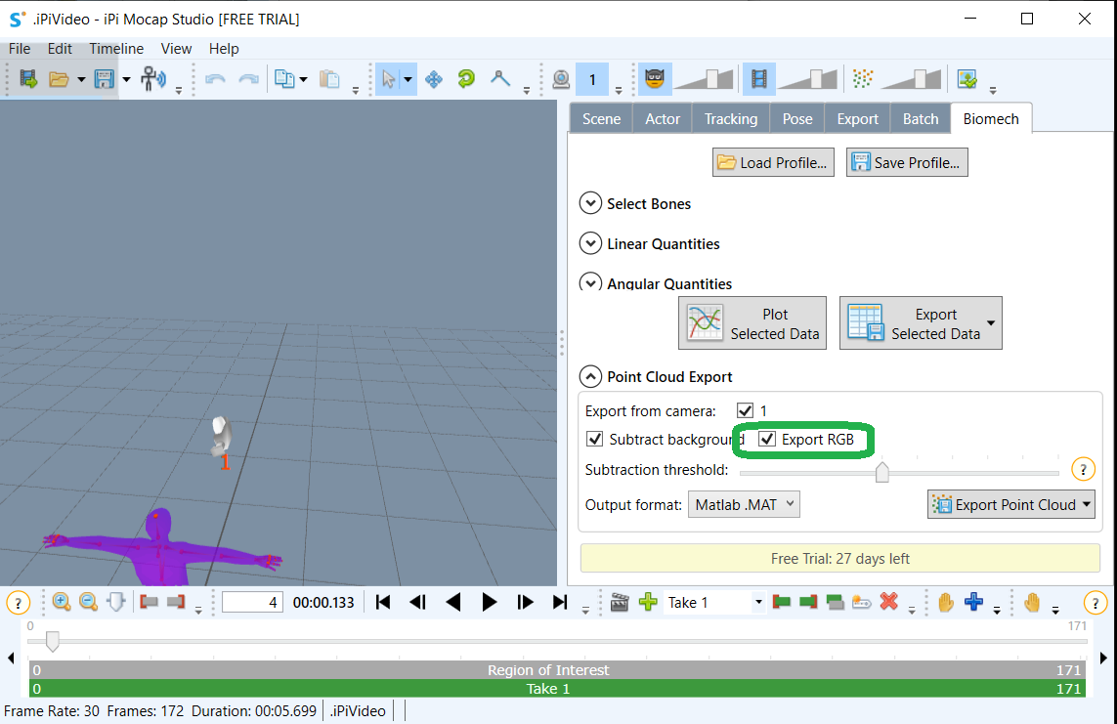Copy pose using the copy icon

pyautogui.click(x=285, y=79)
